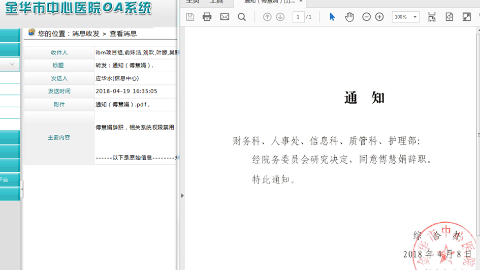Click the 发送人 label cell
The height and width of the screenshot is (270, 480).
[x=59, y=78]
